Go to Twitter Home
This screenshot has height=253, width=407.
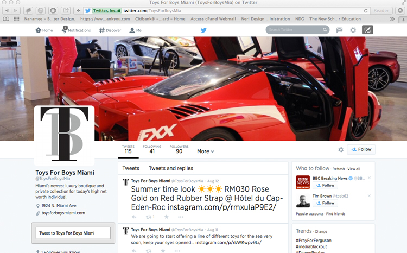[44, 30]
